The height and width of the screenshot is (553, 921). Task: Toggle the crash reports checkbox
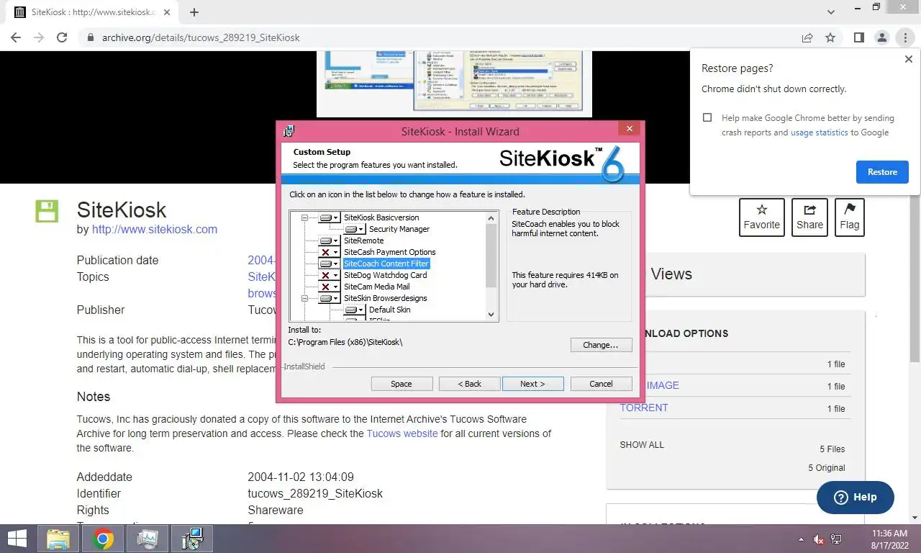(x=707, y=117)
